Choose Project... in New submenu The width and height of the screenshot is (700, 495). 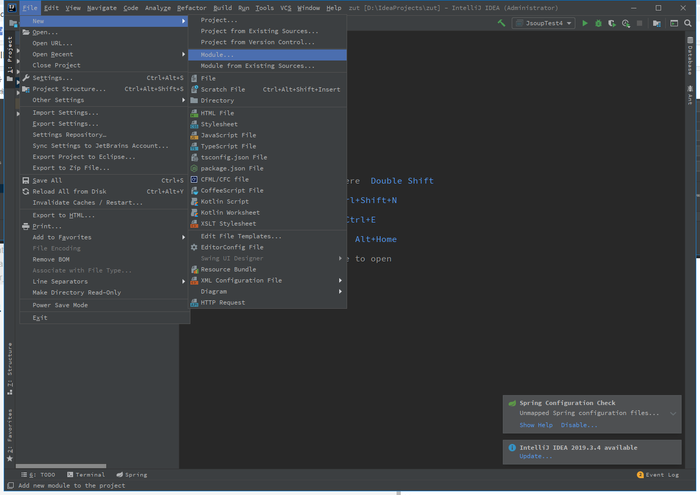(x=268, y=20)
